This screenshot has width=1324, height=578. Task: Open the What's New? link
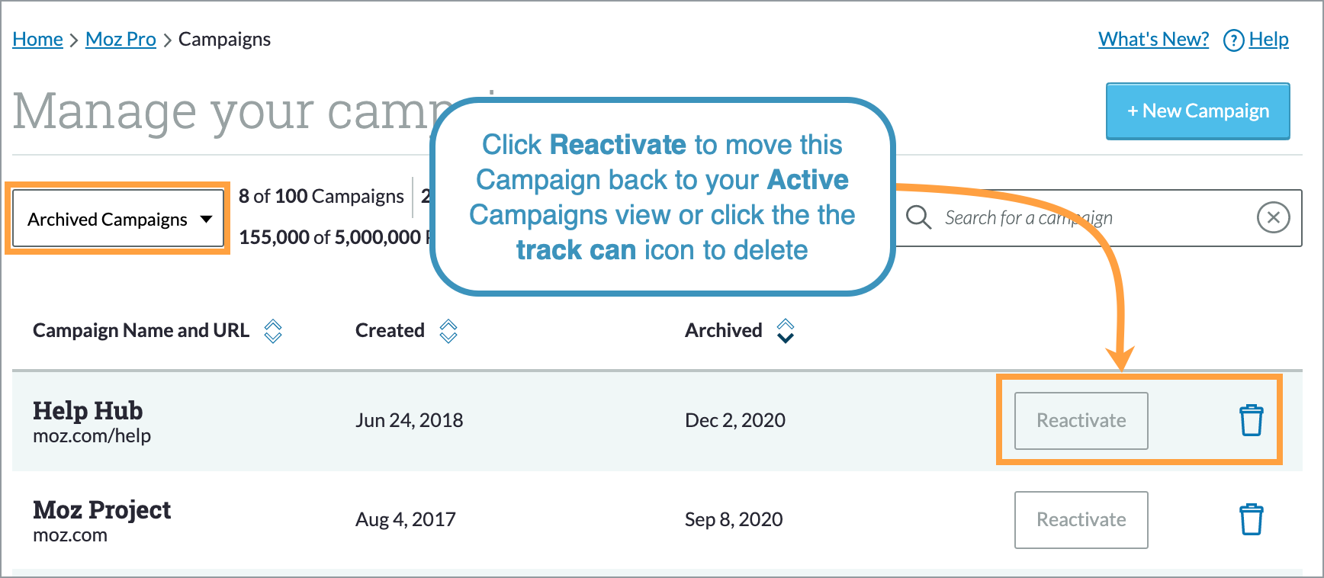click(1153, 39)
